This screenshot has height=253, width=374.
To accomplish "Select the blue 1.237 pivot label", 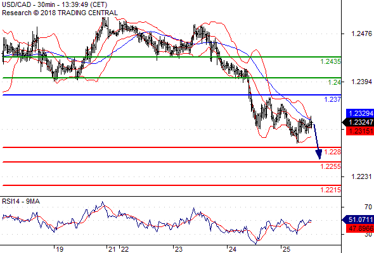I will [x=333, y=99].
